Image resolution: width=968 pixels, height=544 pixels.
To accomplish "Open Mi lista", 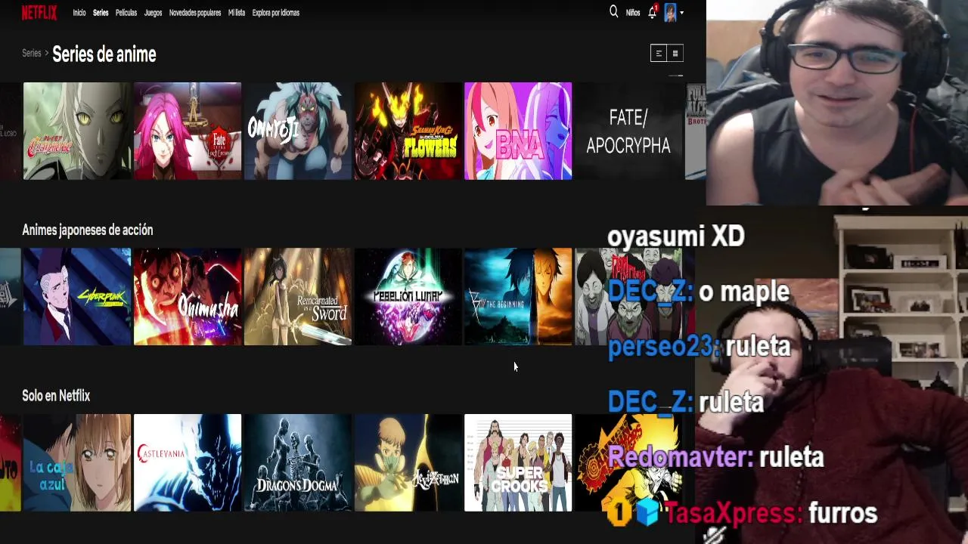I will [237, 13].
